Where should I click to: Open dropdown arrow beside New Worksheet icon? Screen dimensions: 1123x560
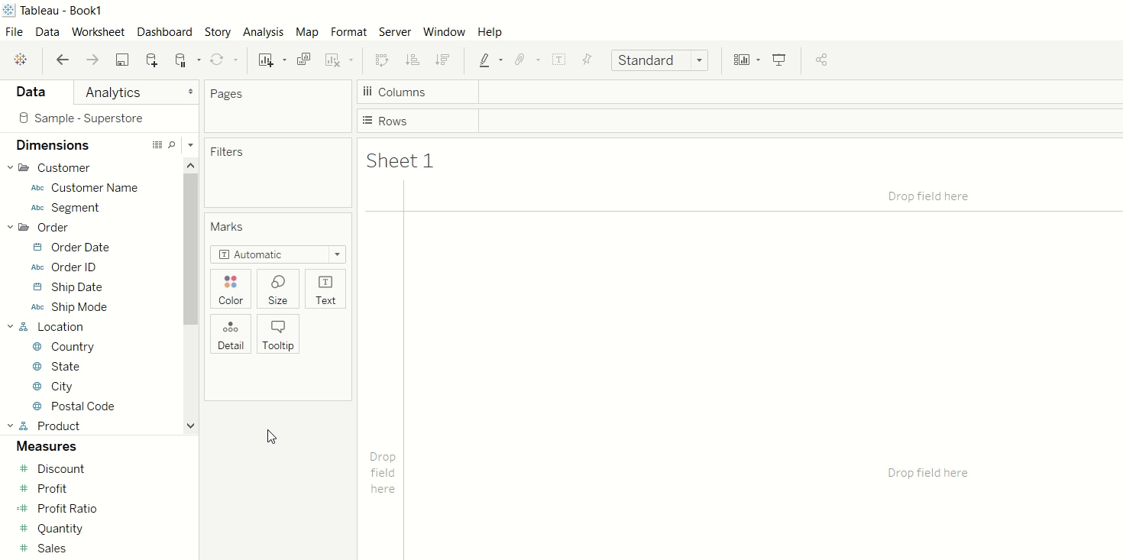[284, 60]
